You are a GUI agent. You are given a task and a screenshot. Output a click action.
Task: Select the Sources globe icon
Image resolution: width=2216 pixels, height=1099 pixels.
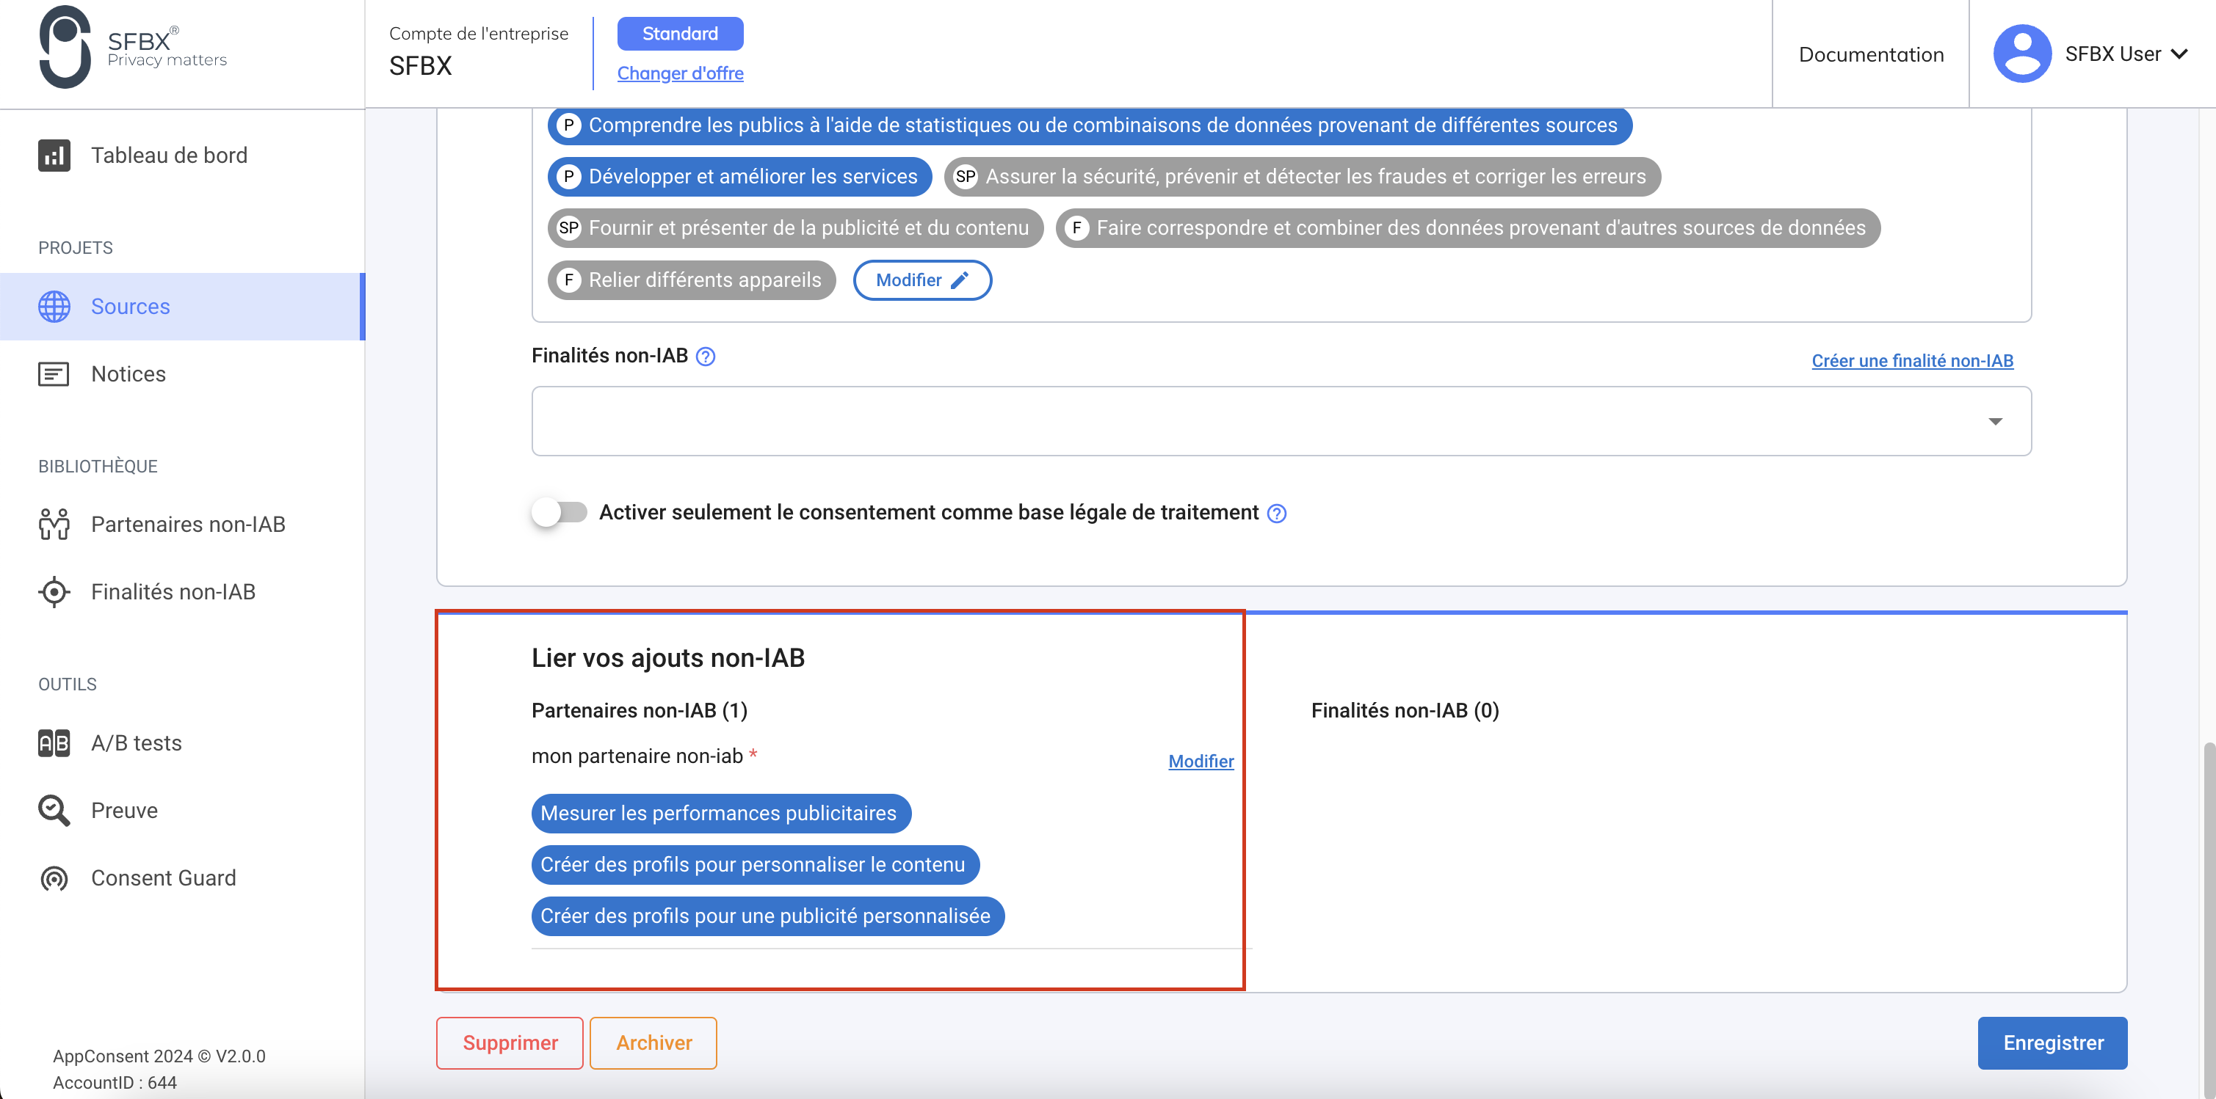tap(54, 306)
